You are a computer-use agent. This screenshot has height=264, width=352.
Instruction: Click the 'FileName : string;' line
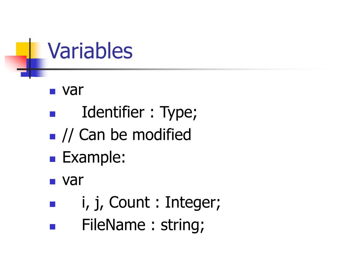click(x=143, y=225)
